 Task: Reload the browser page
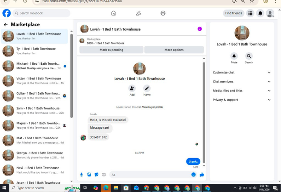[x=25, y=1]
